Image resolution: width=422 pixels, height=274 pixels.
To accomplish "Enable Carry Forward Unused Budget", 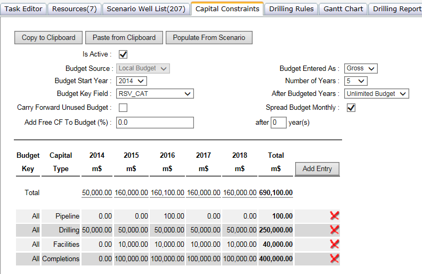I will [123, 108].
